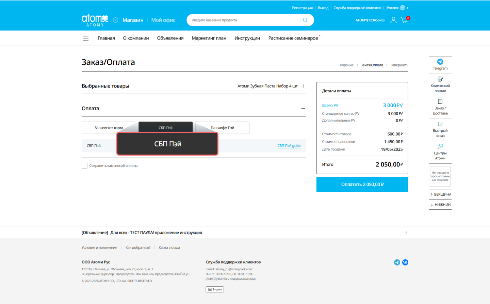Go to Главная in the navigation

[106, 38]
